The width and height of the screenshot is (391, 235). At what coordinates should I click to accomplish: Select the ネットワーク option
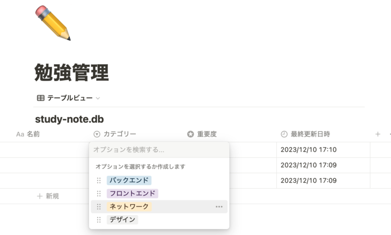click(129, 207)
